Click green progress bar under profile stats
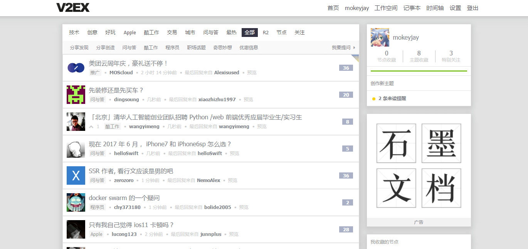Viewport: 528px width, 249px height. [x=419, y=71]
